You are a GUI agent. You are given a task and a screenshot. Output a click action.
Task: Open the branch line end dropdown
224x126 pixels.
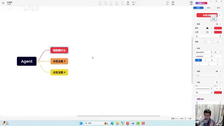[x=218, y=89]
